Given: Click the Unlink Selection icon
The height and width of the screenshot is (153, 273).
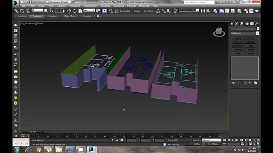Looking at the screenshot, I should click(22, 11).
